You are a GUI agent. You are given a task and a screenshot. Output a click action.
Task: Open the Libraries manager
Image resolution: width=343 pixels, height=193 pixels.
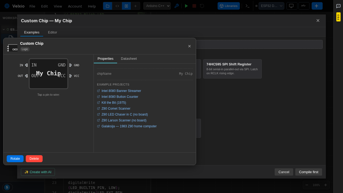(229, 6)
